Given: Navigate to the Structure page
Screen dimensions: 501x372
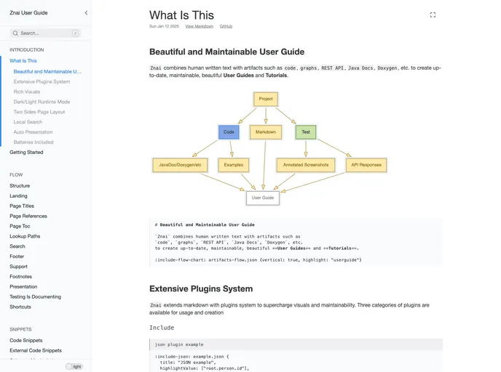Looking at the screenshot, I should (20, 186).
